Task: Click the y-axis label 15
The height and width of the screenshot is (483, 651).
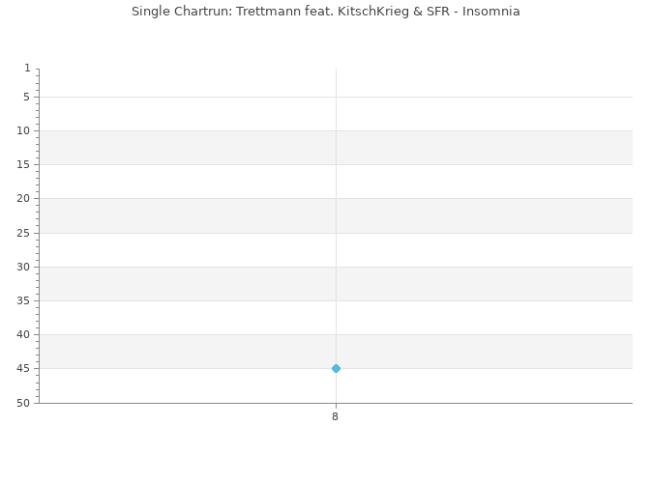Action: click(x=23, y=164)
